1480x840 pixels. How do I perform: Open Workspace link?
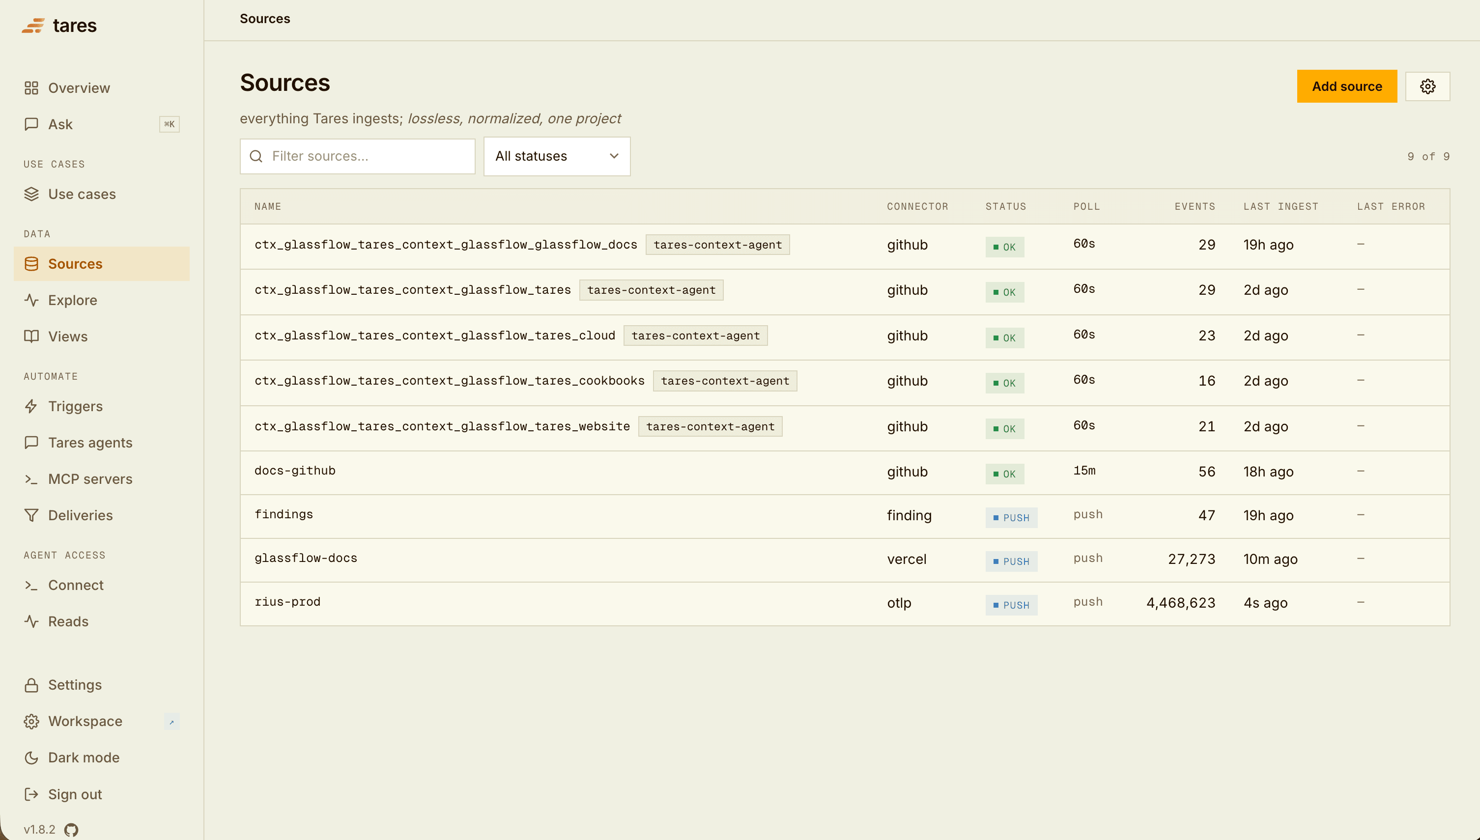point(102,721)
